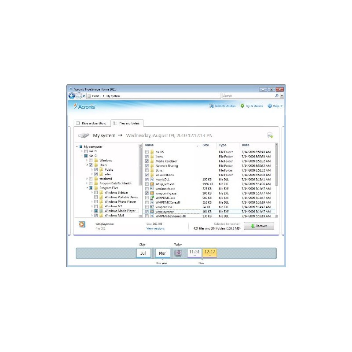The image size is (352, 352).
Task: Click the wmplayer.exe media player icon in details pane
Action: click(x=81, y=225)
